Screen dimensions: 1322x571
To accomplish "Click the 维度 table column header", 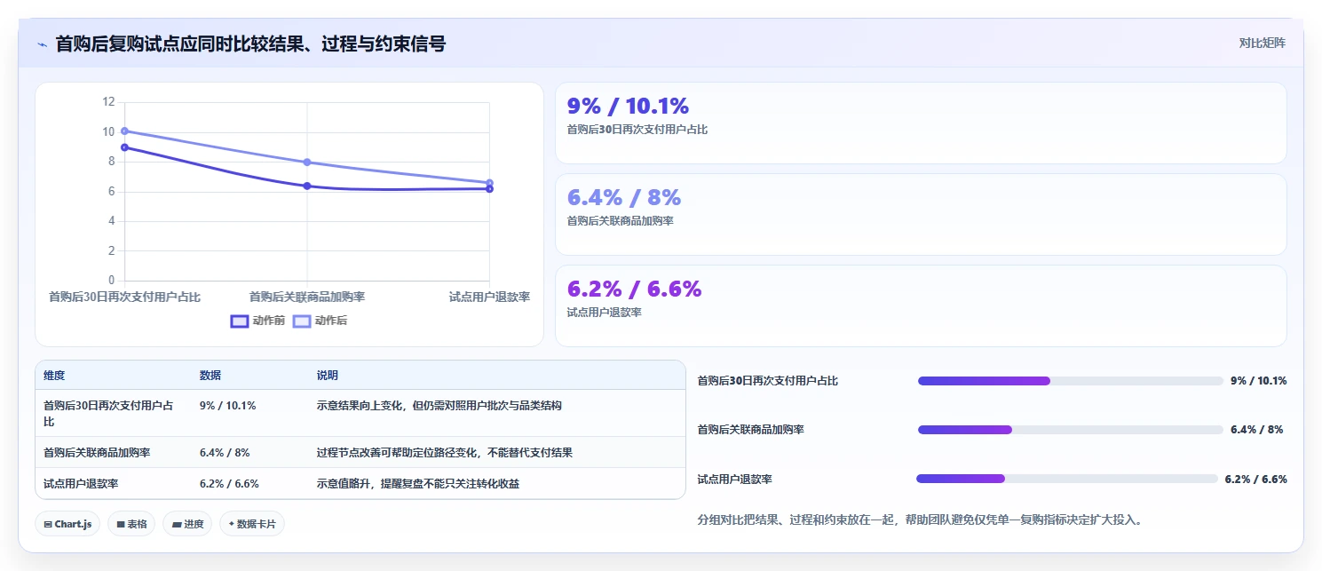I will tap(54, 376).
